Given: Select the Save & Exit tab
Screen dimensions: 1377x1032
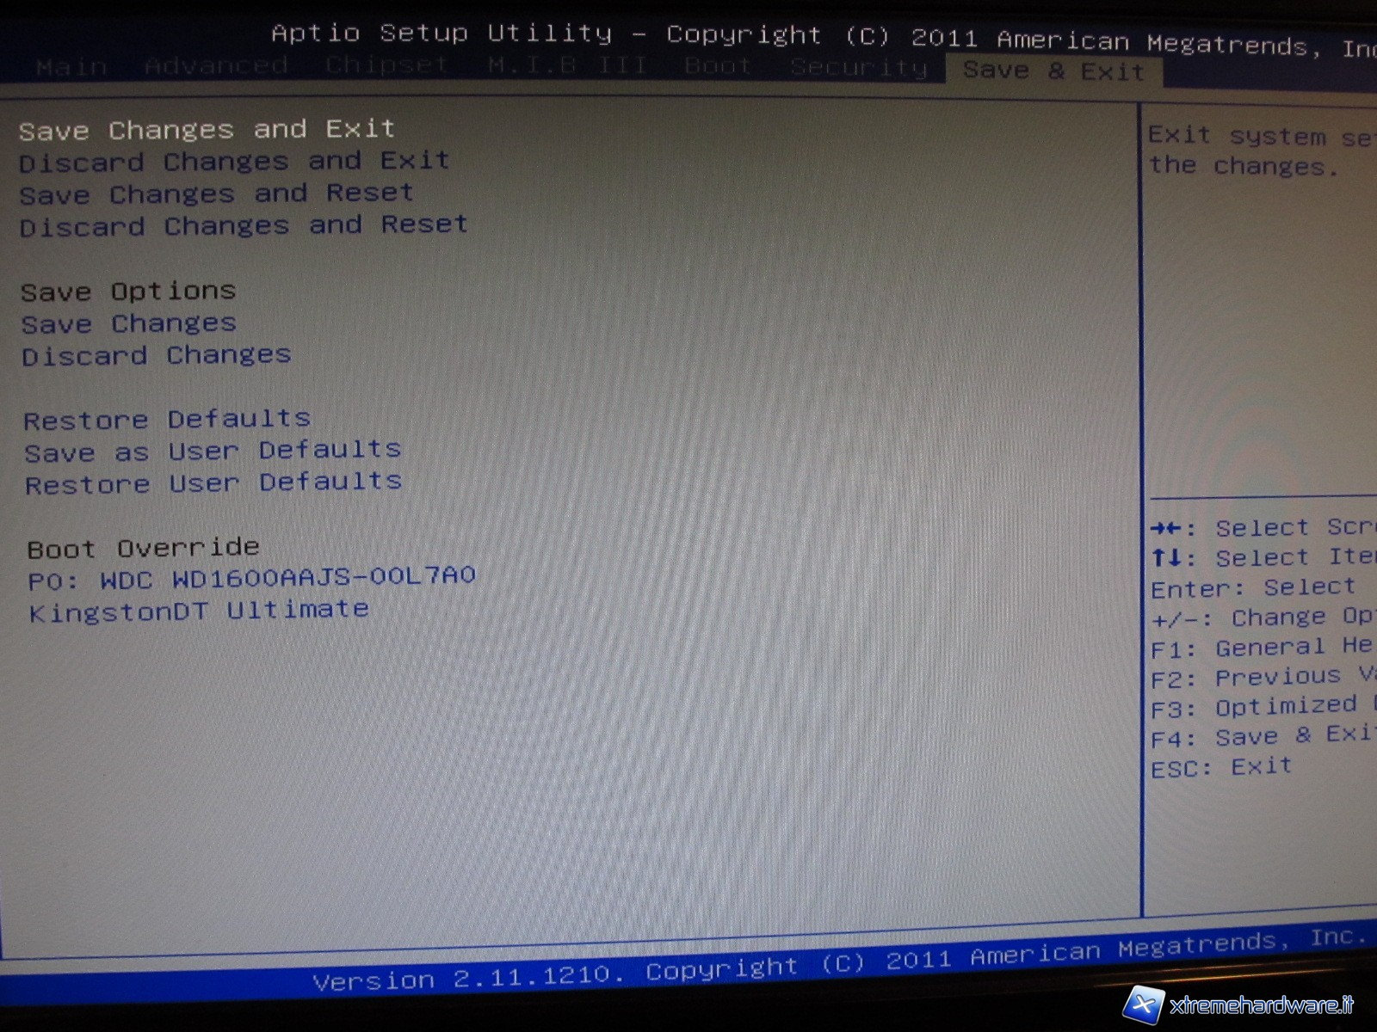Looking at the screenshot, I should tap(1053, 71).
